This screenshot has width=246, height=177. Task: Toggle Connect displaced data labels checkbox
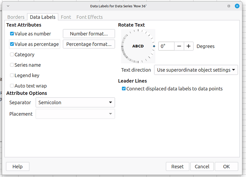[124, 88]
